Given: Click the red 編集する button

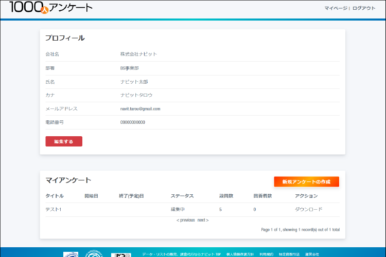Looking at the screenshot, I should coord(64,141).
